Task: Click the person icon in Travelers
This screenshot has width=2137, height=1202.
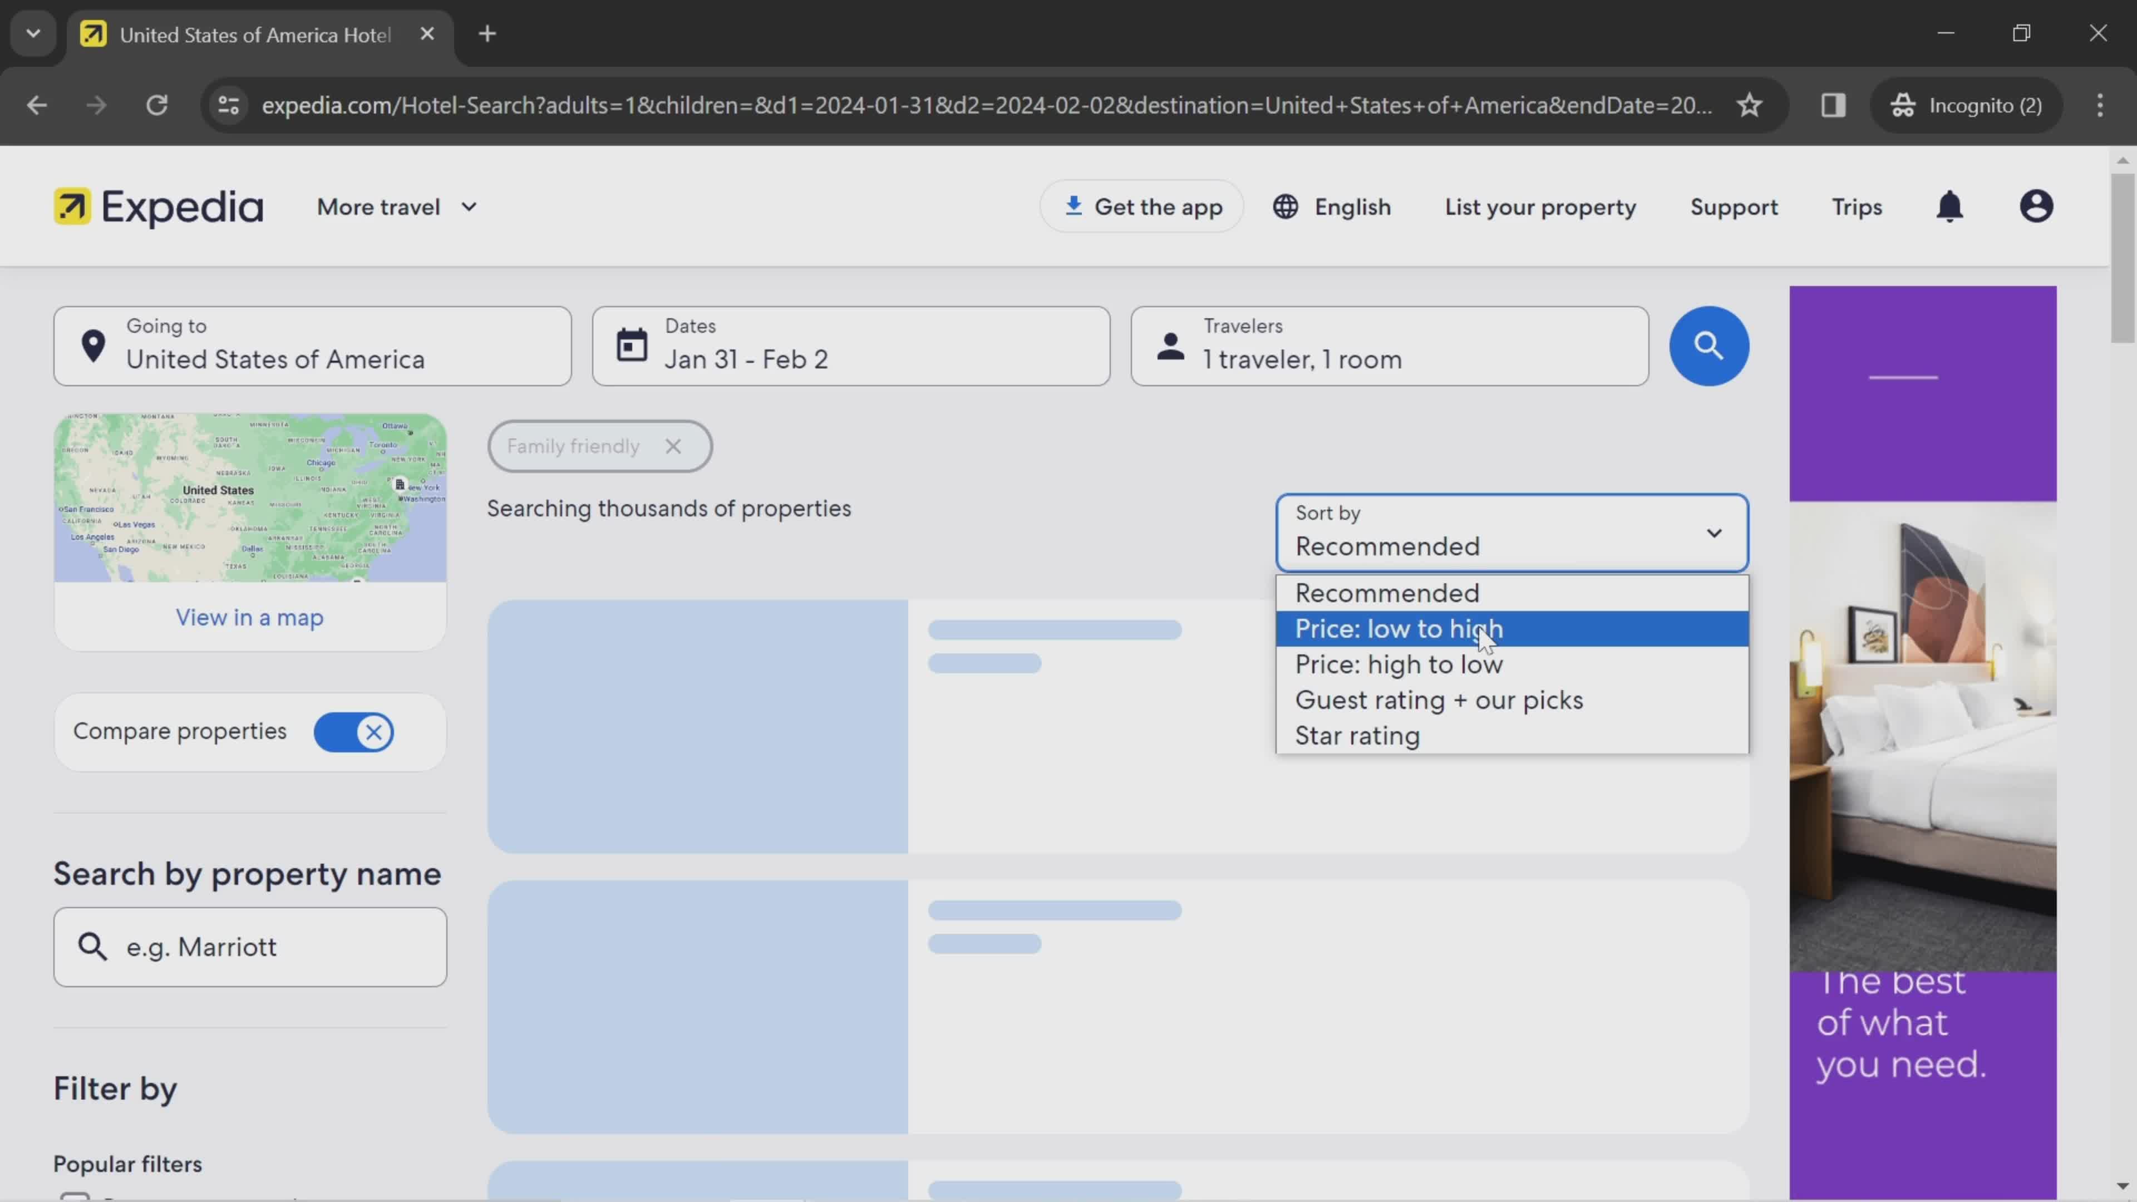Action: [1170, 346]
